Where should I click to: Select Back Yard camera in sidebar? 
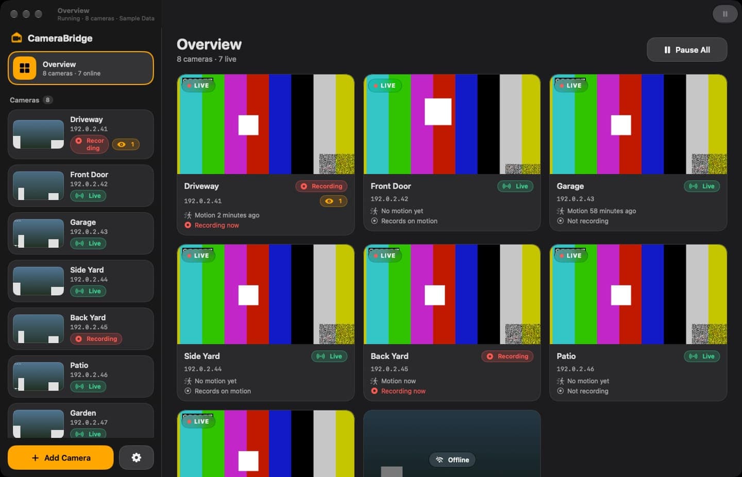[81, 329]
